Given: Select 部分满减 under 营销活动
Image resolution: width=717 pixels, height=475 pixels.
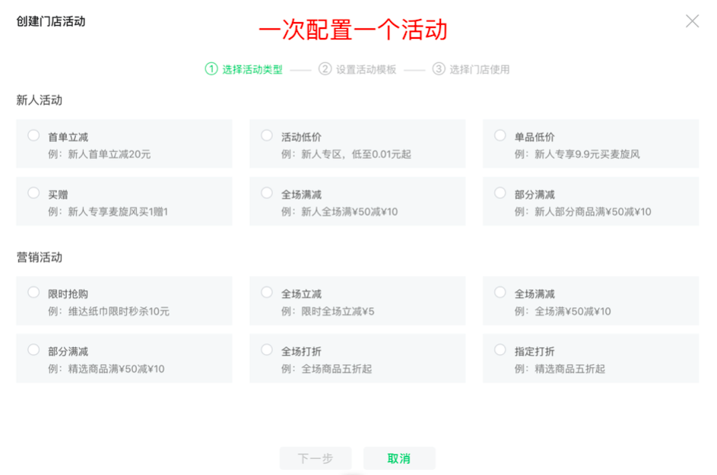Looking at the screenshot, I should click(33, 350).
